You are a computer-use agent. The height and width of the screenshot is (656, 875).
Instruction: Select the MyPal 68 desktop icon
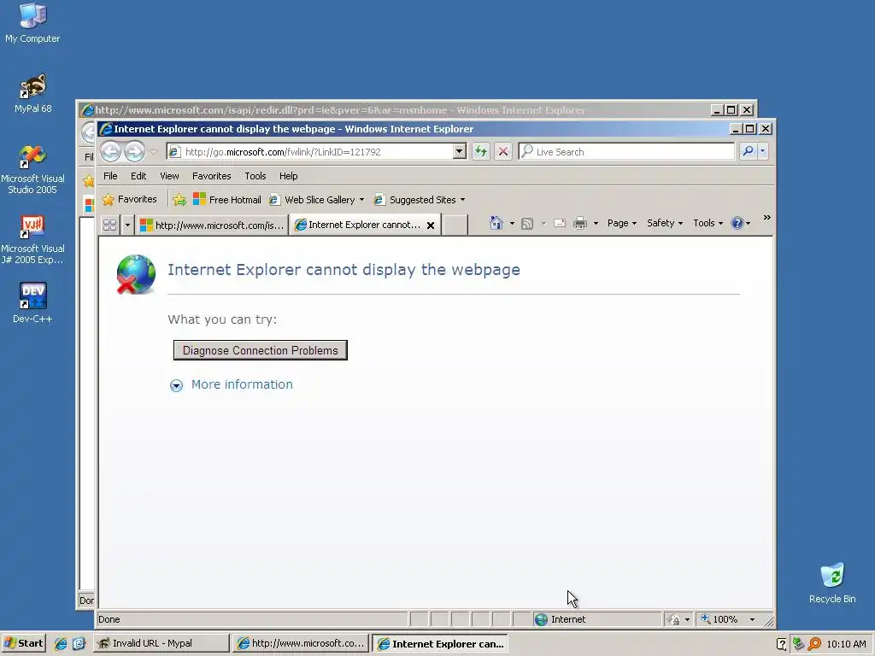pyautogui.click(x=33, y=93)
